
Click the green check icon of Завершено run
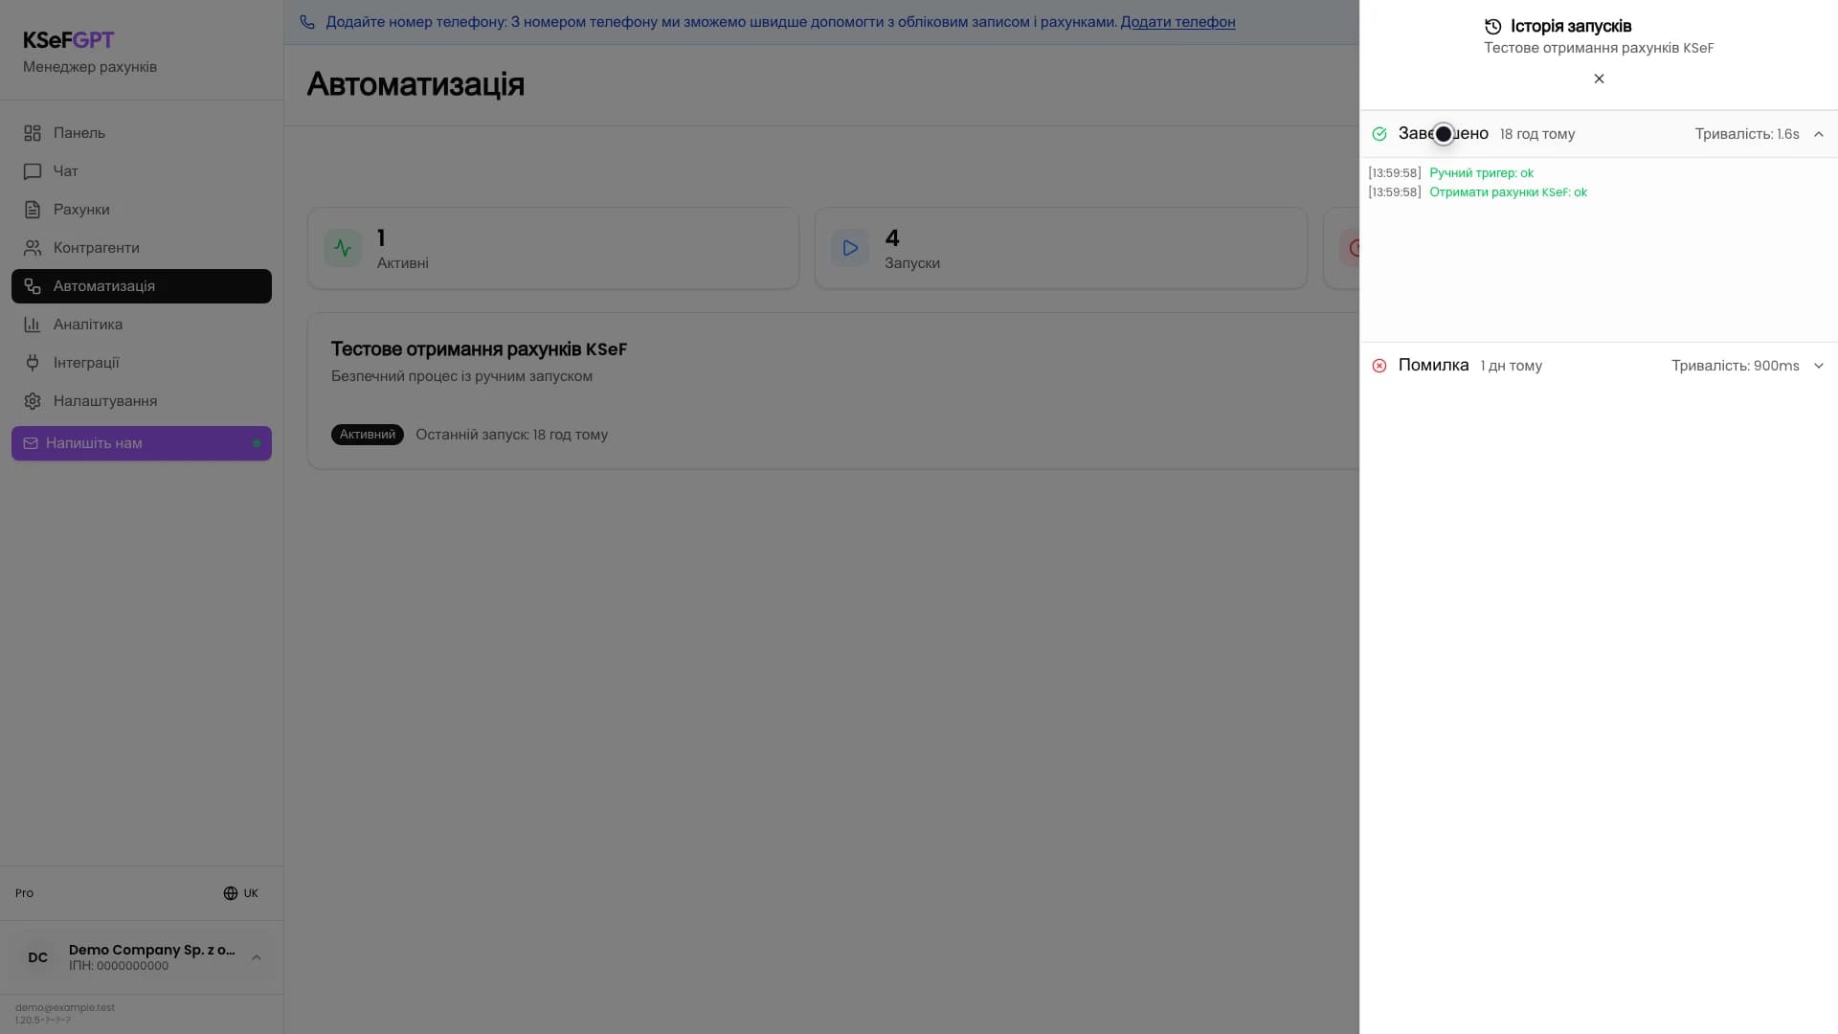[1379, 134]
